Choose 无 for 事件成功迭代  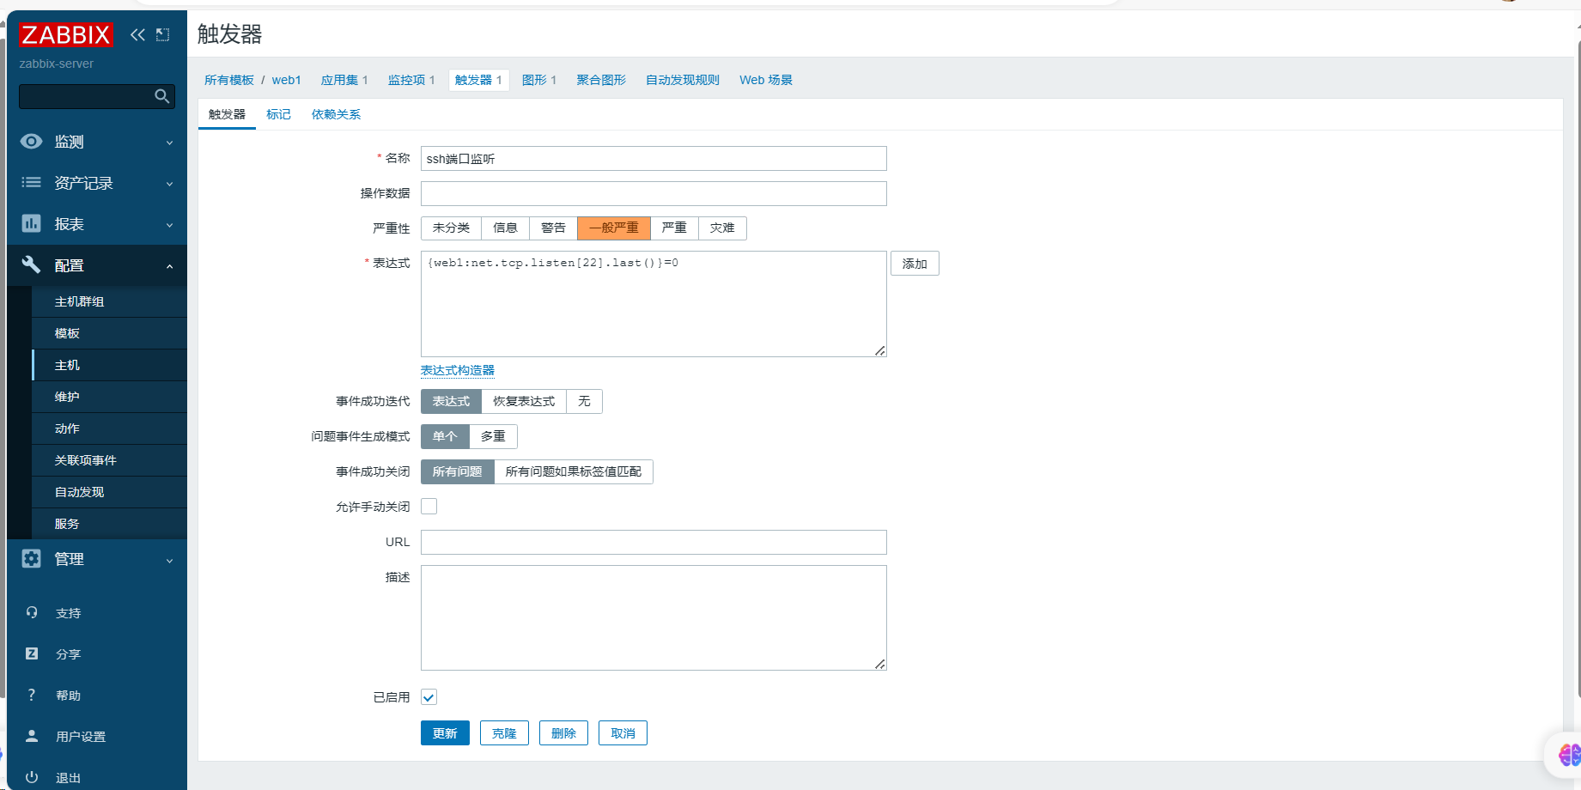584,401
